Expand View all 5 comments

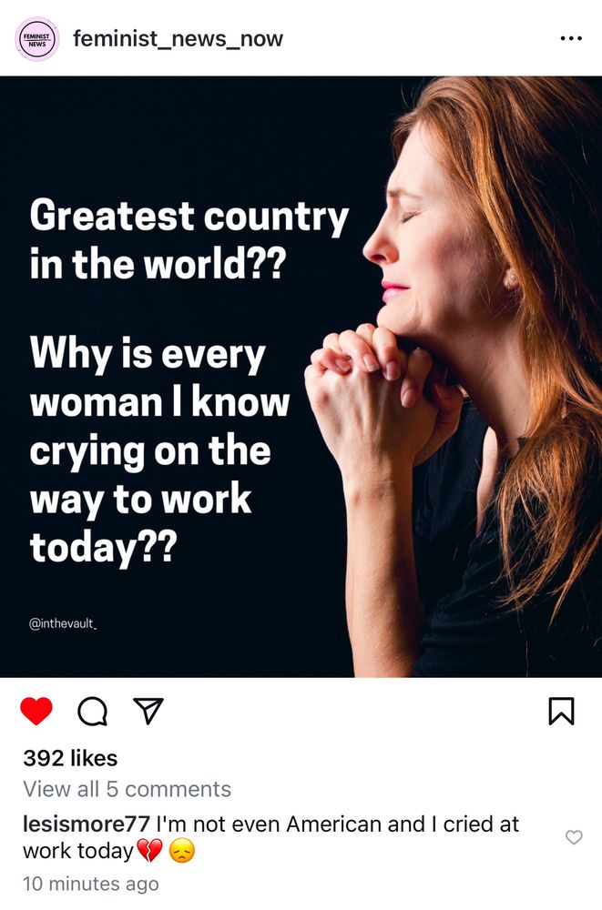[127, 789]
